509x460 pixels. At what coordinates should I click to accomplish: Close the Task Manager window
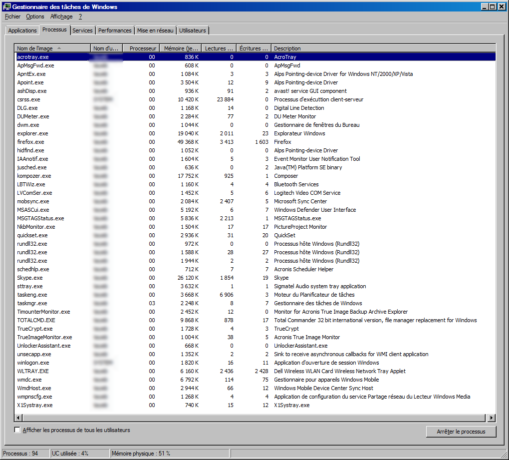tap(502, 6)
